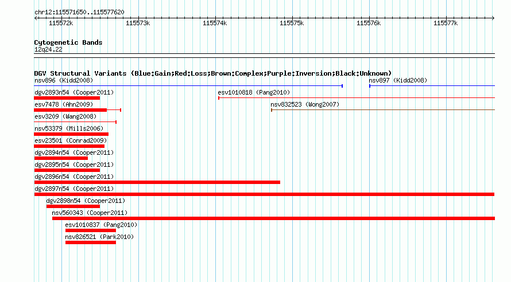Click the red dgv2895n54 loss bar
The image size is (511, 282).
(x=67, y=170)
